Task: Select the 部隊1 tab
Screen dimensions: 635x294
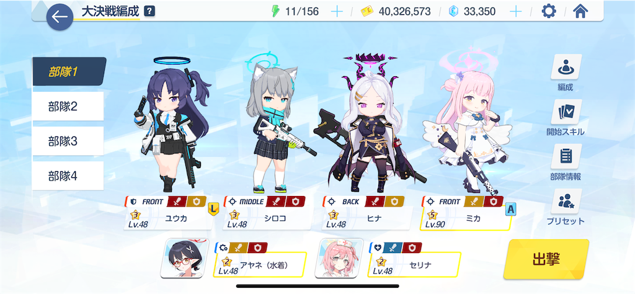Action: click(x=69, y=72)
